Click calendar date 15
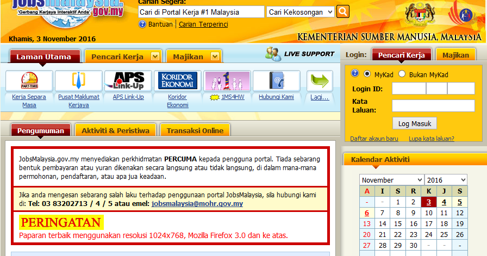This screenshot has width=487, height=256. (x=398, y=224)
